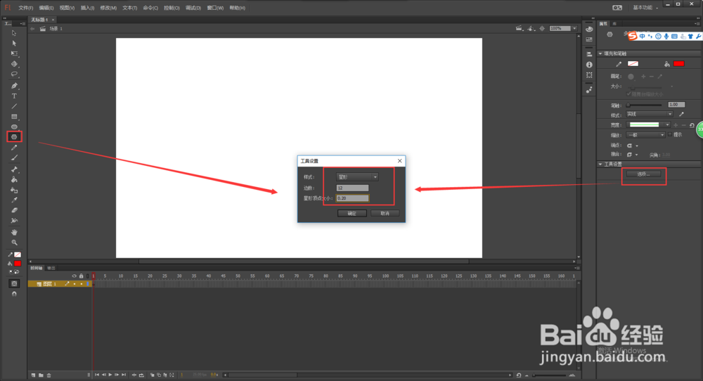Toggle all layers outline view icon
This screenshot has width=703, height=381.
[87, 276]
